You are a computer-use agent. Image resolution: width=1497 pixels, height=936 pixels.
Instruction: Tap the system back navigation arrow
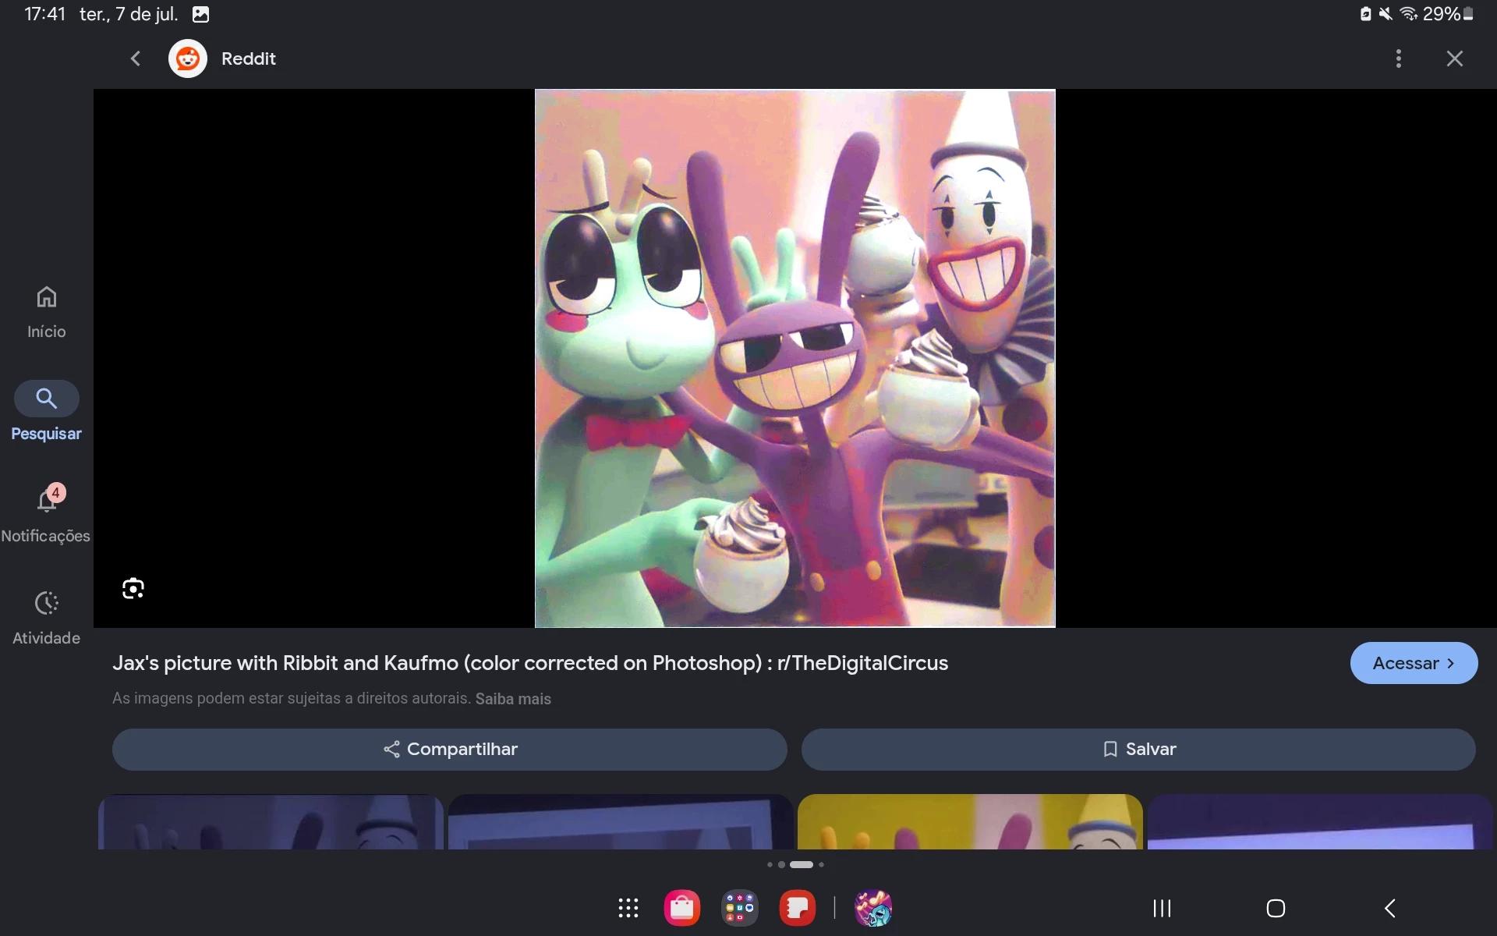pyautogui.click(x=1390, y=908)
